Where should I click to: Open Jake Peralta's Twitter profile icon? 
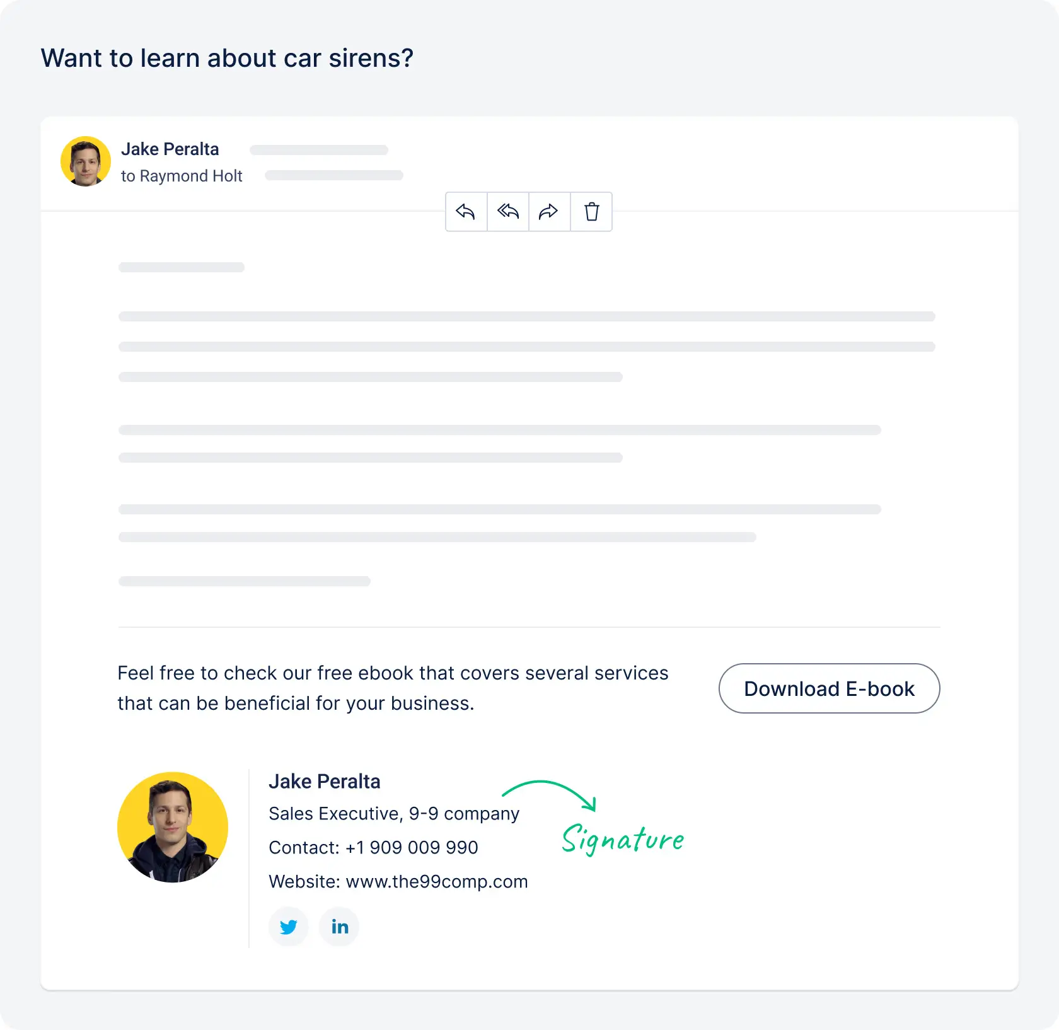288,927
